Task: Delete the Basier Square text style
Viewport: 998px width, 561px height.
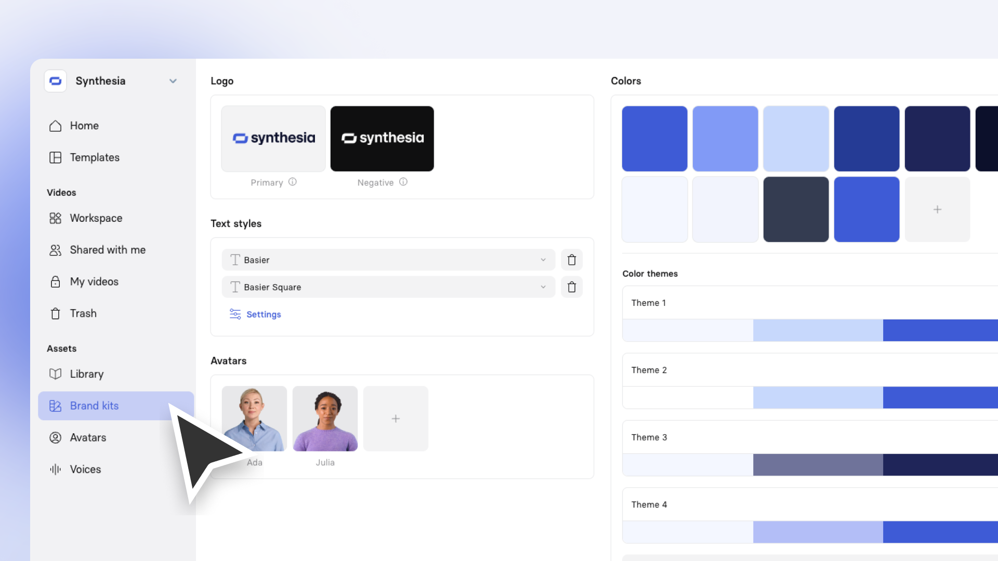Action: (x=572, y=287)
